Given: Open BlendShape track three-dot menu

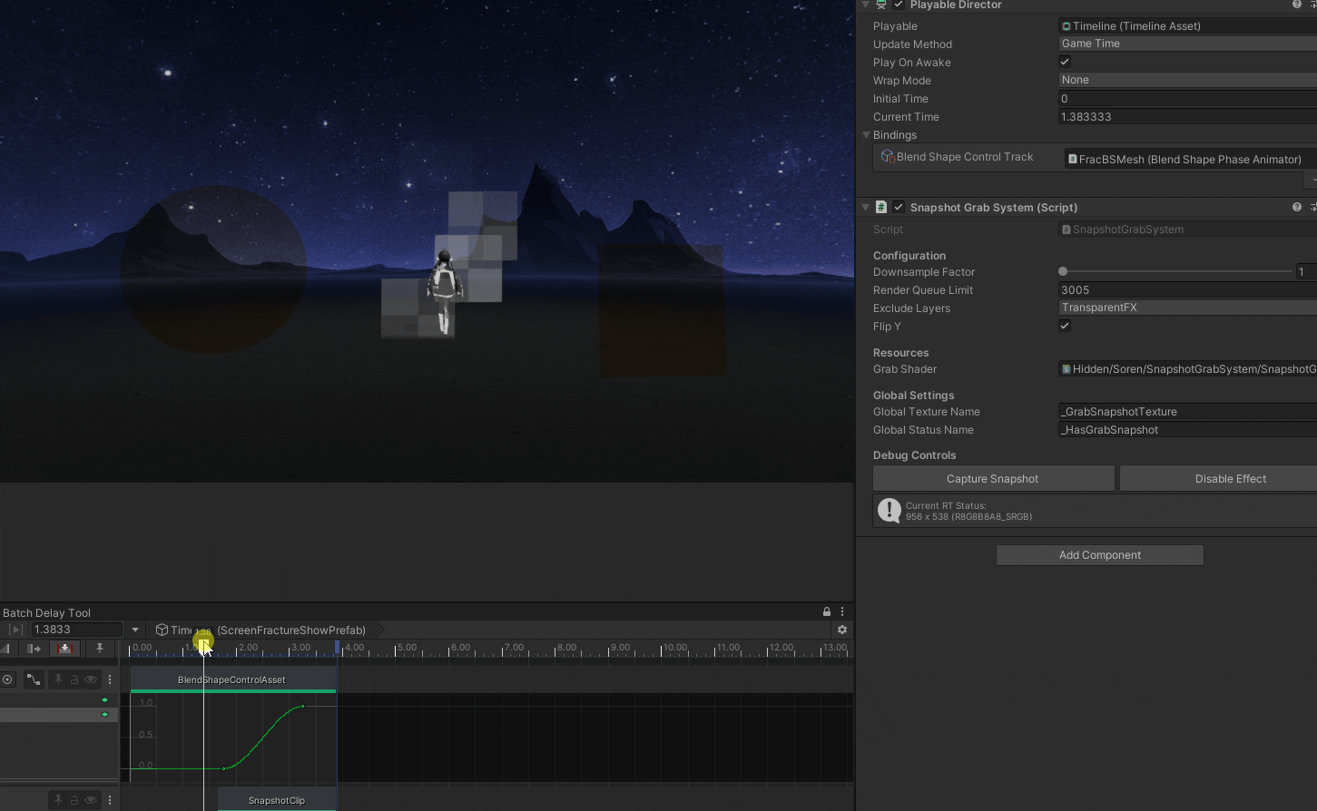Looking at the screenshot, I should pyautogui.click(x=110, y=679).
